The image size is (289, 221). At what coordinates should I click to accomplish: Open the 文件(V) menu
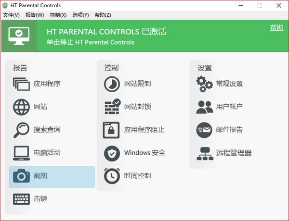click(x=11, y=15)
